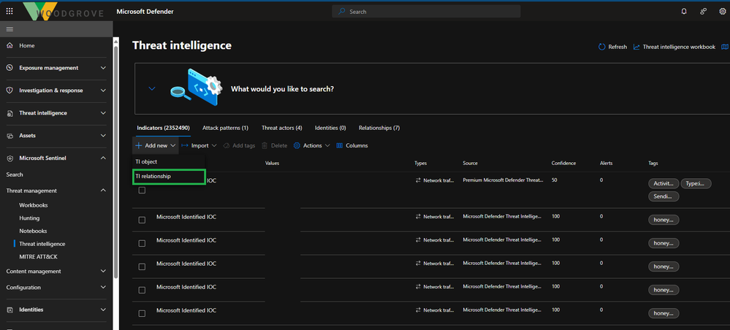Collapse the Microsoft Sentinel chevron
Screen dimensions: 730x330
tap(103, 158)
